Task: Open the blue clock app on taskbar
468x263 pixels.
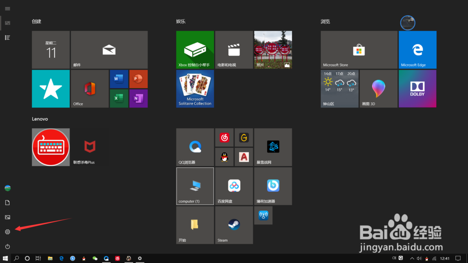Action: pos(73,258)
